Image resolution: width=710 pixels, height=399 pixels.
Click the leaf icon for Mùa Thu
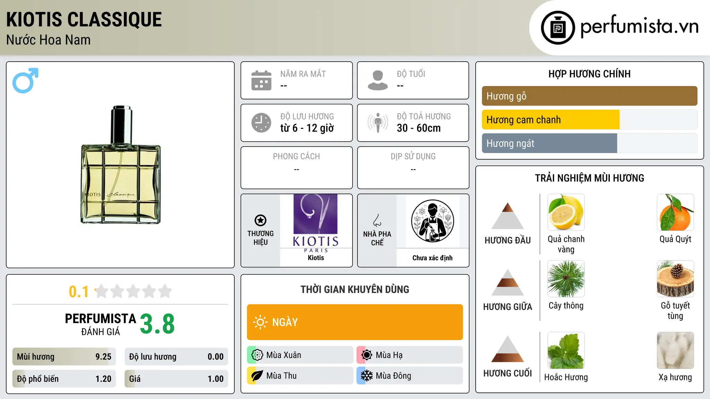point(257,376)
